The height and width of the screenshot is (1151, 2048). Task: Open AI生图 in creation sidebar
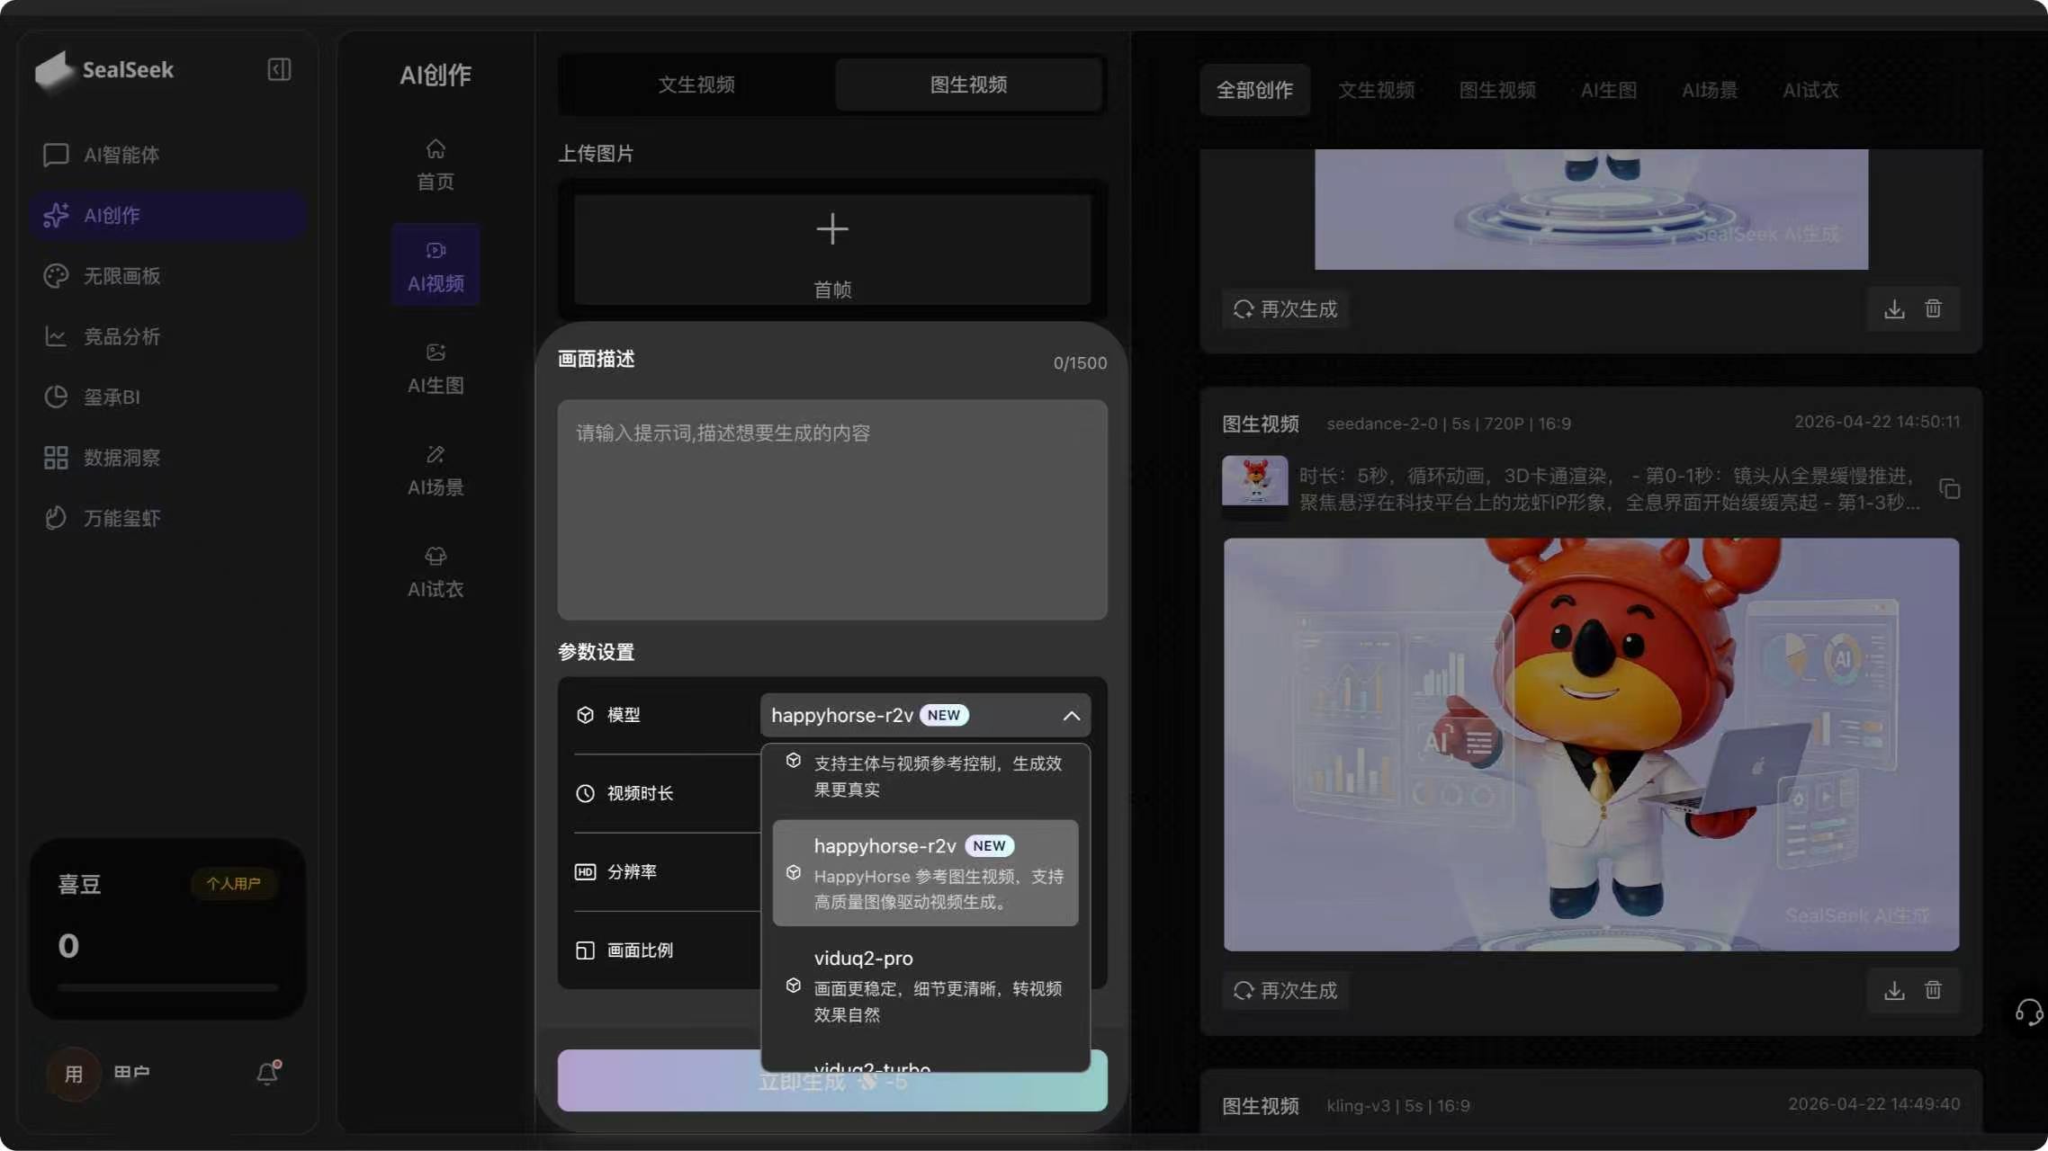tap(436, 368)
